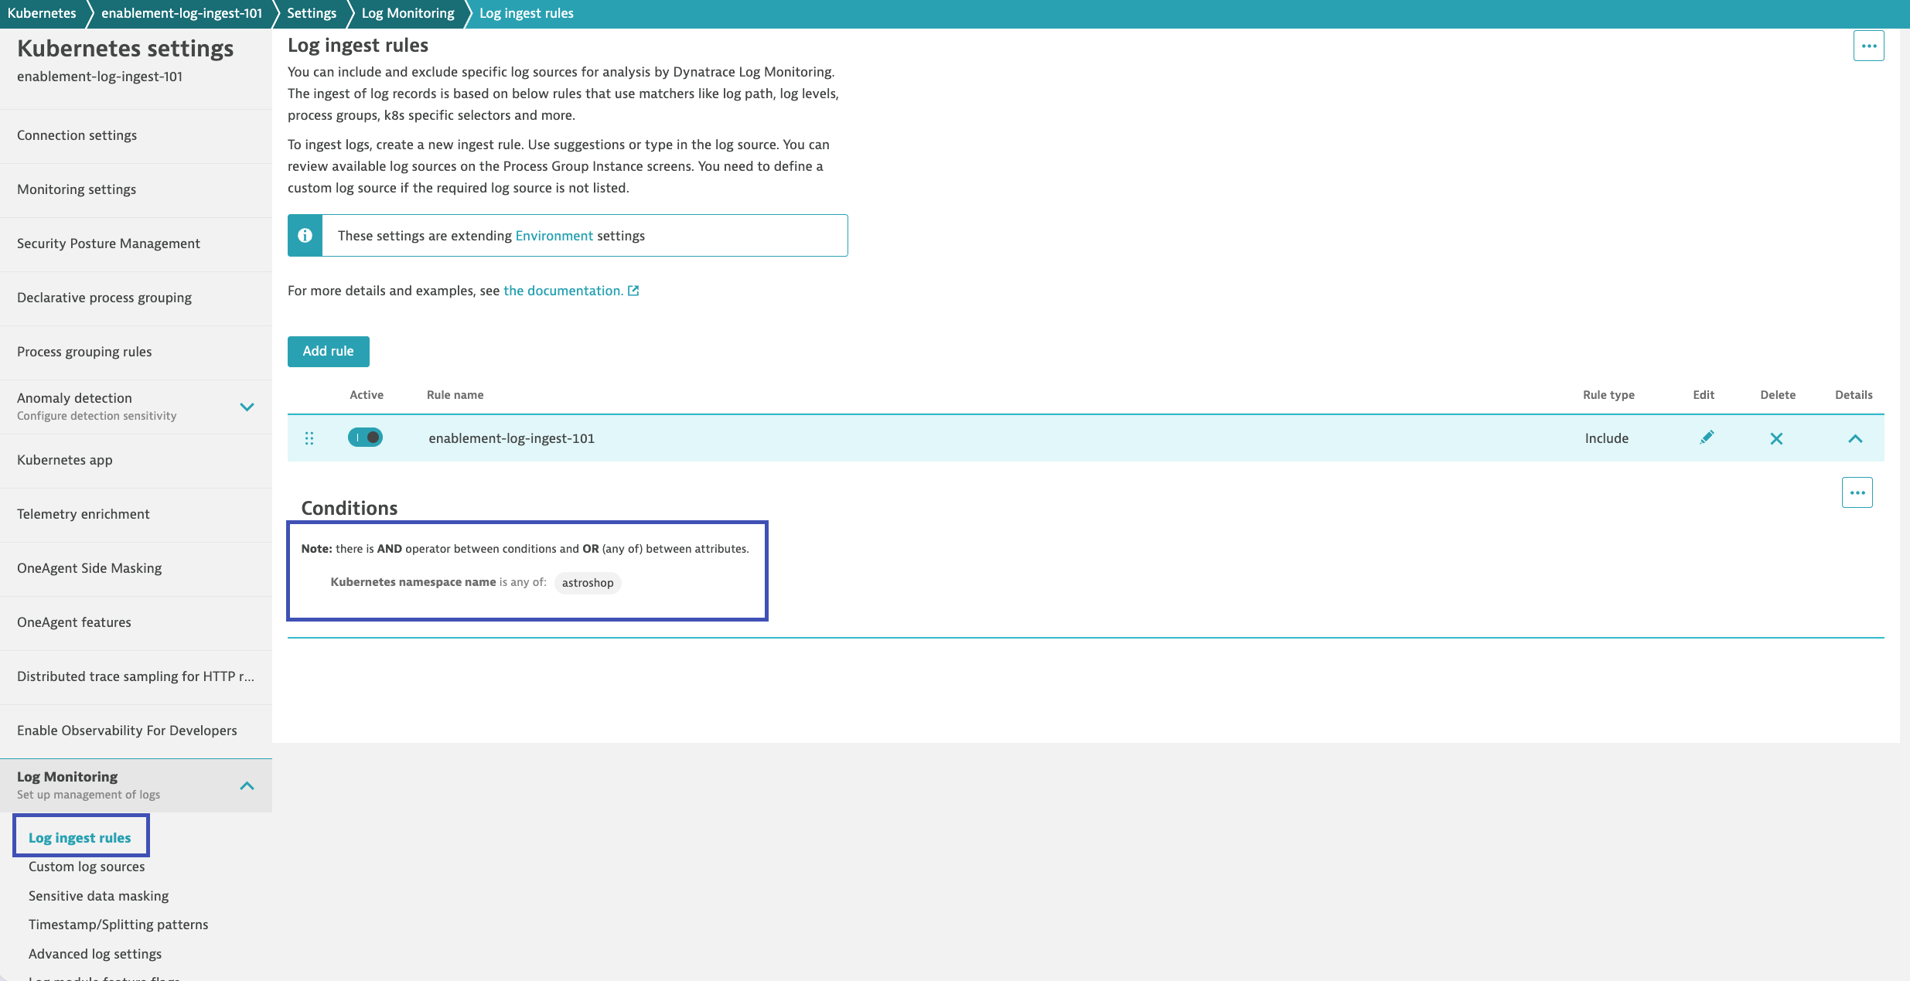
Task: Click the Rule type column header
Action: click(1608, 395)
